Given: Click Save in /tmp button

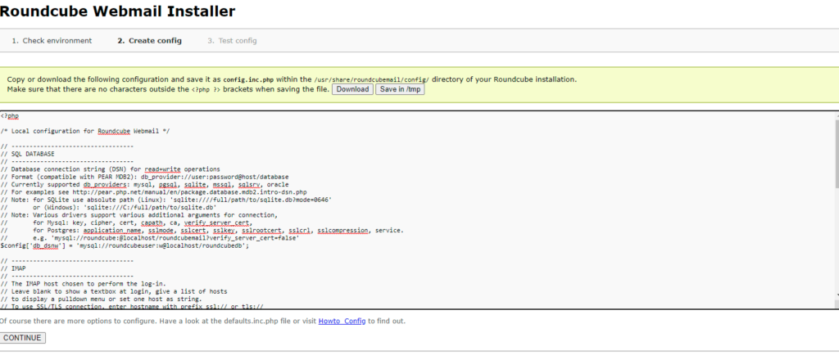Looking at the screenshot, I should (400, 89).
